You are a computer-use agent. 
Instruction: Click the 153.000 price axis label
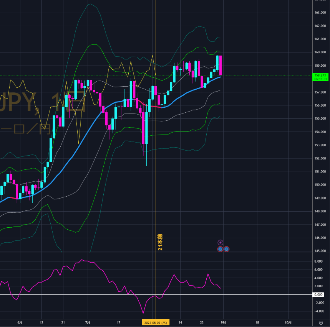click(320, 145)
